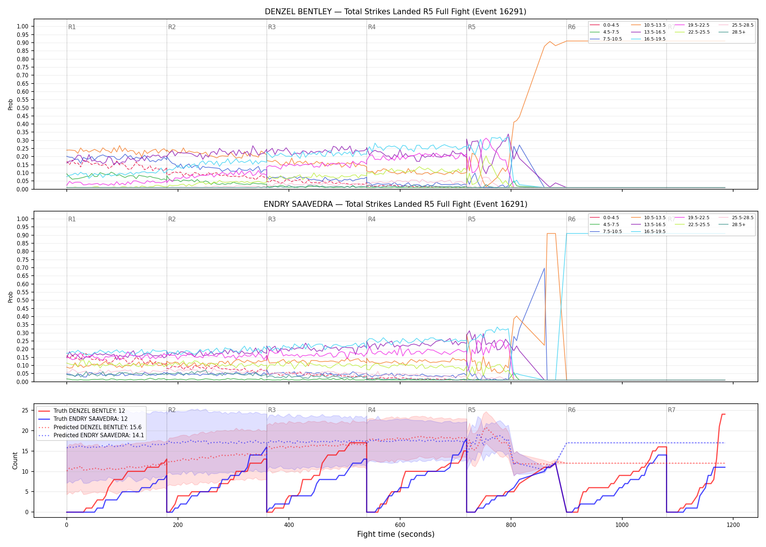Click the R1 round marker in top chart
Image resolution: width=766 pixels, height=547 pixels.
[x=72, y=27]
